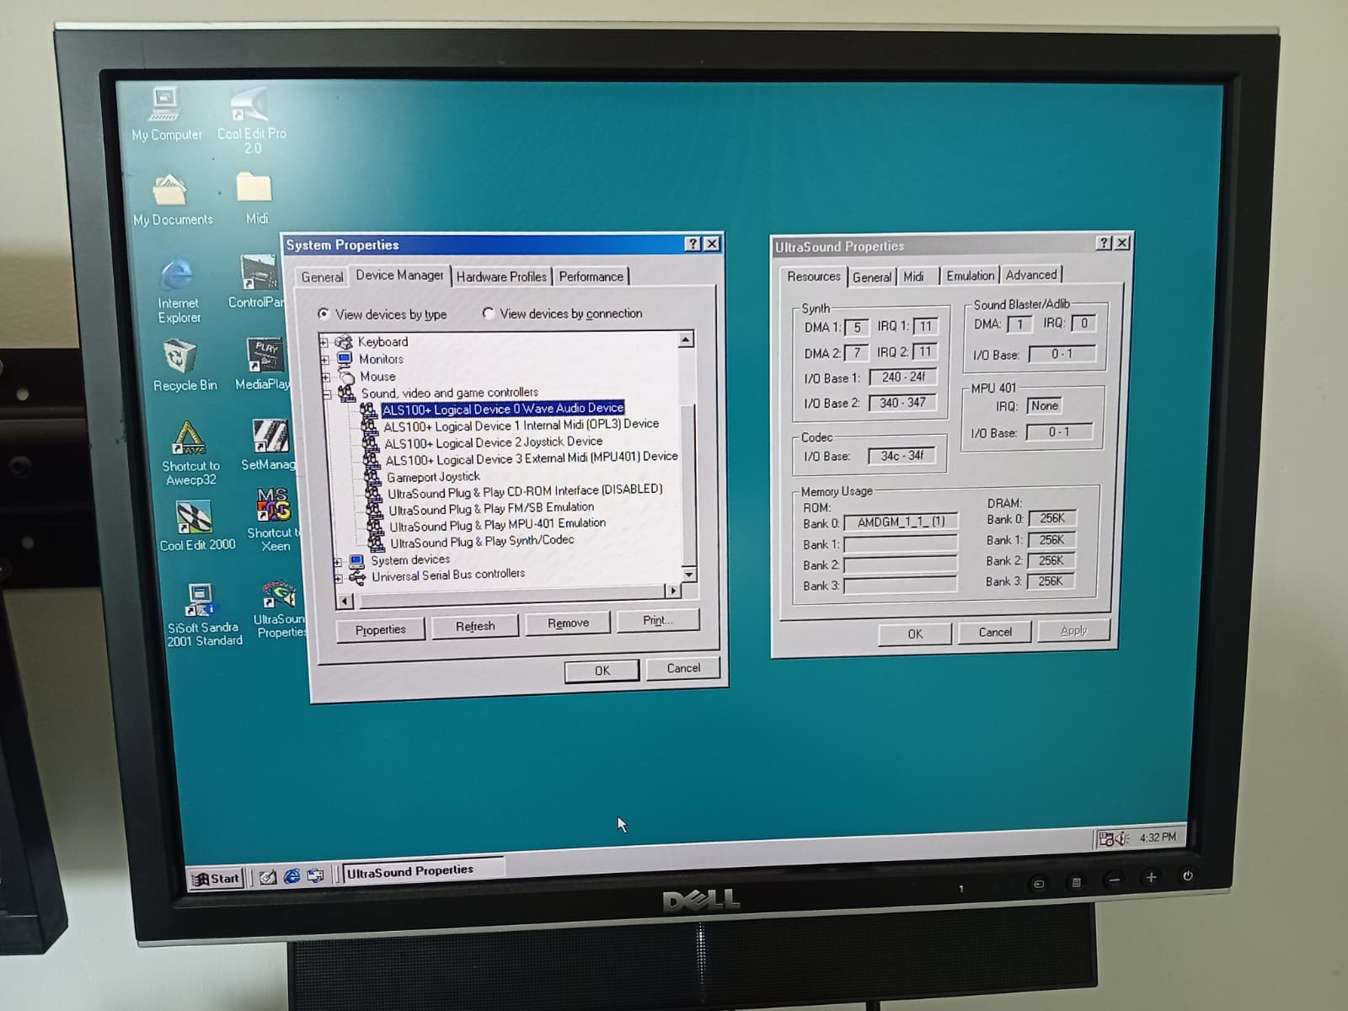Expand the Keyboard tree node

click(x=324, y=342)
